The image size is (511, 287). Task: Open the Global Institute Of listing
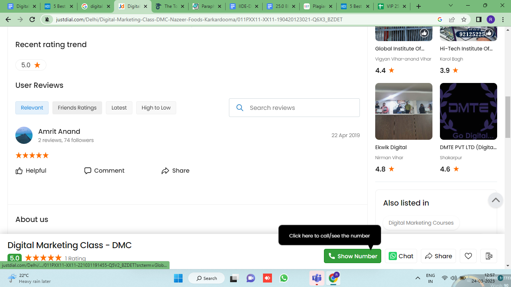(x=400, y=49)
